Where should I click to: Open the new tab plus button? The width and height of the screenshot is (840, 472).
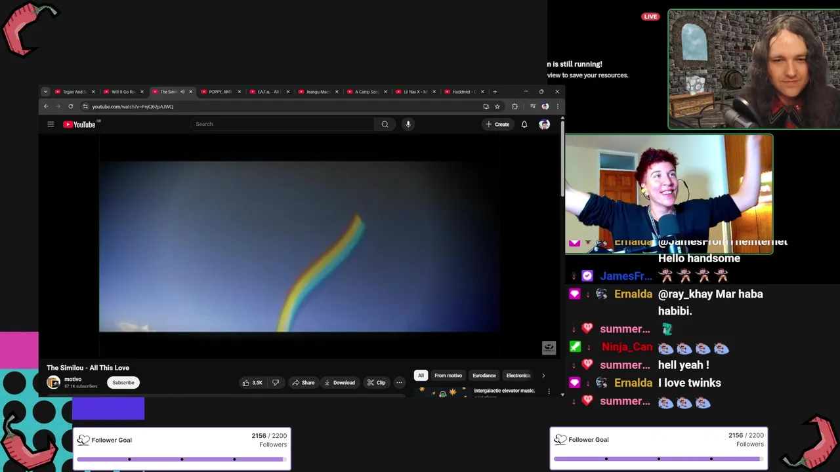tap(495, 92)
